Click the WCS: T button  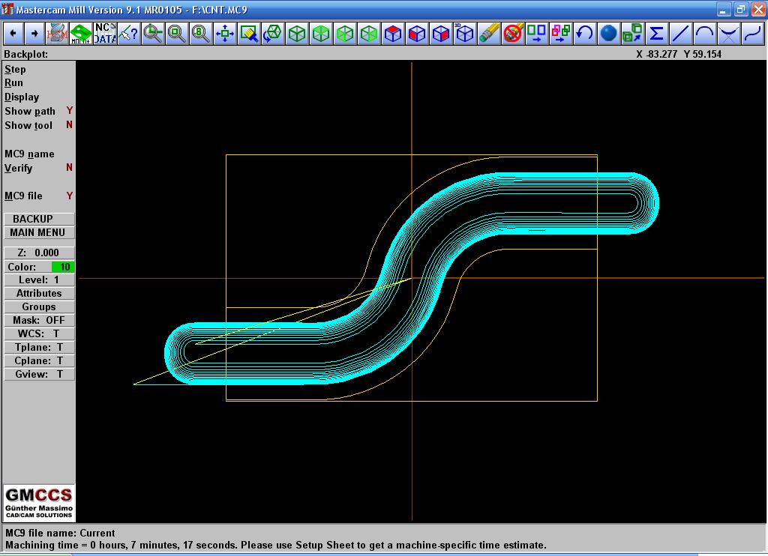(39, 333)
